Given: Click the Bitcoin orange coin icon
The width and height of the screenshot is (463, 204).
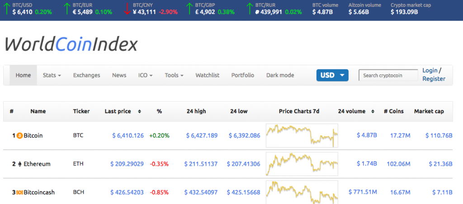Looking at the screenshot, I should (20, 136).
